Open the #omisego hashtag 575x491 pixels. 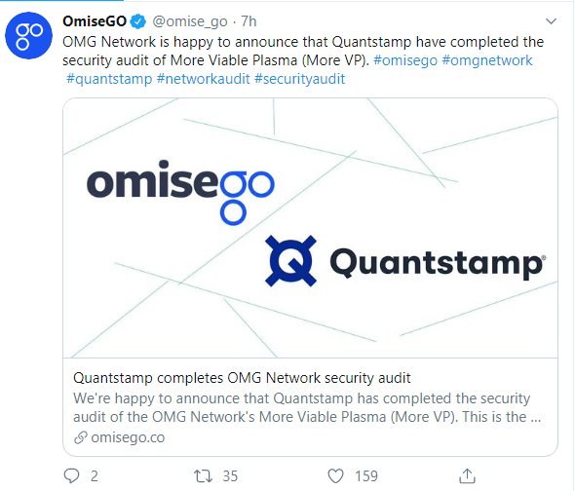(x=405, y=60)
